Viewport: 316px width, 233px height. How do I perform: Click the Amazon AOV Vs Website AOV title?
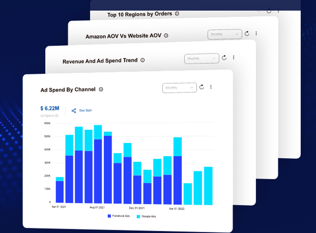123,36
